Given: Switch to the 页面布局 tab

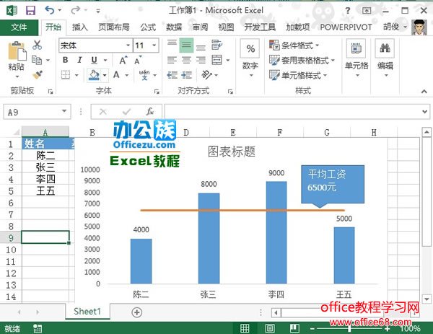Looking at the screenshot, I should pyautogui.click(x=114, y=27).
